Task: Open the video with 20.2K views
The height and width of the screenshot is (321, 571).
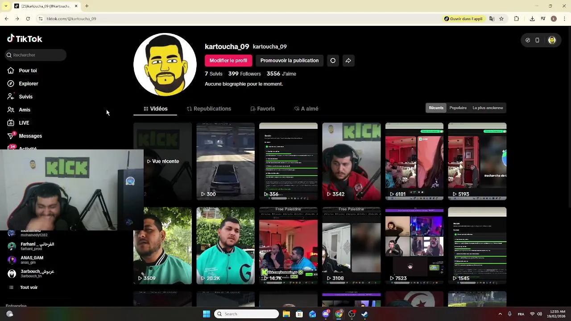Action: (225, 246)
